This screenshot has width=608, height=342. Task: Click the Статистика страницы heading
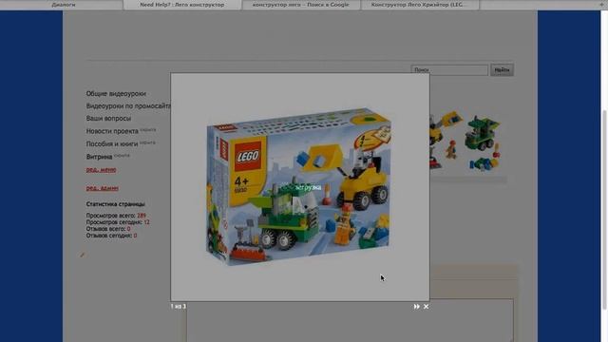115,204
